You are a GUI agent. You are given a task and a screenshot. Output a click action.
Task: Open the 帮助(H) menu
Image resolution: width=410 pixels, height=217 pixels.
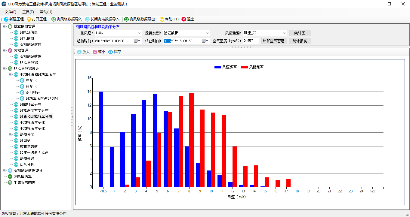click(46, 12)
